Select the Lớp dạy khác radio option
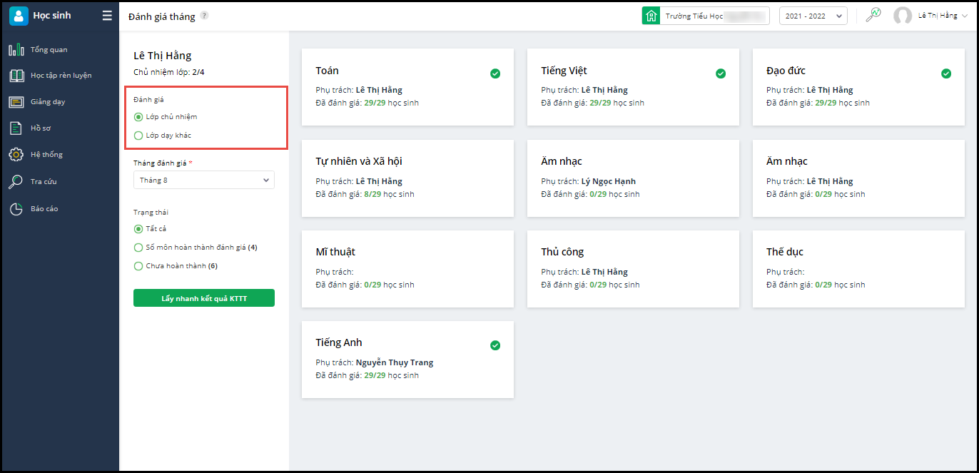979x473 pixels. click(138, 136)
